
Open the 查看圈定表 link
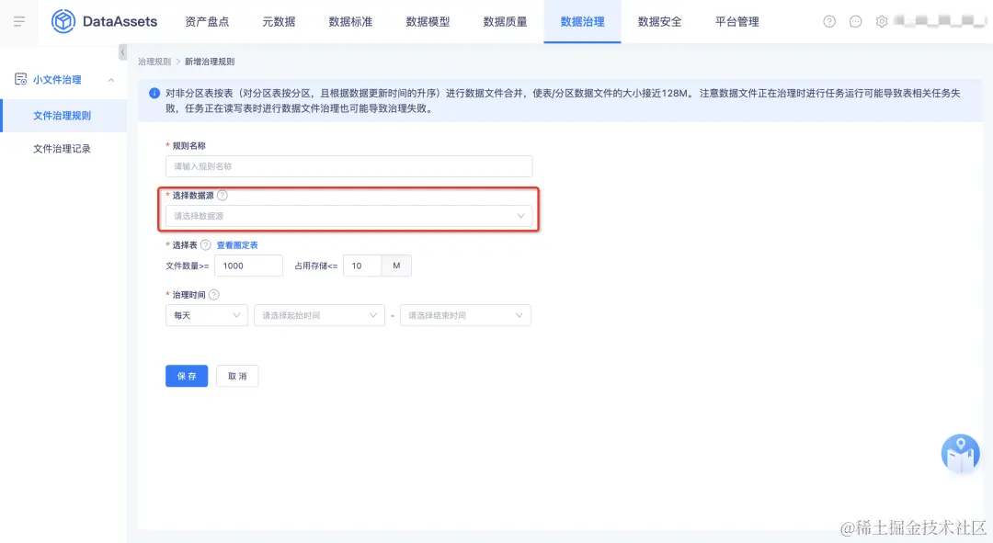click(237, 245)
